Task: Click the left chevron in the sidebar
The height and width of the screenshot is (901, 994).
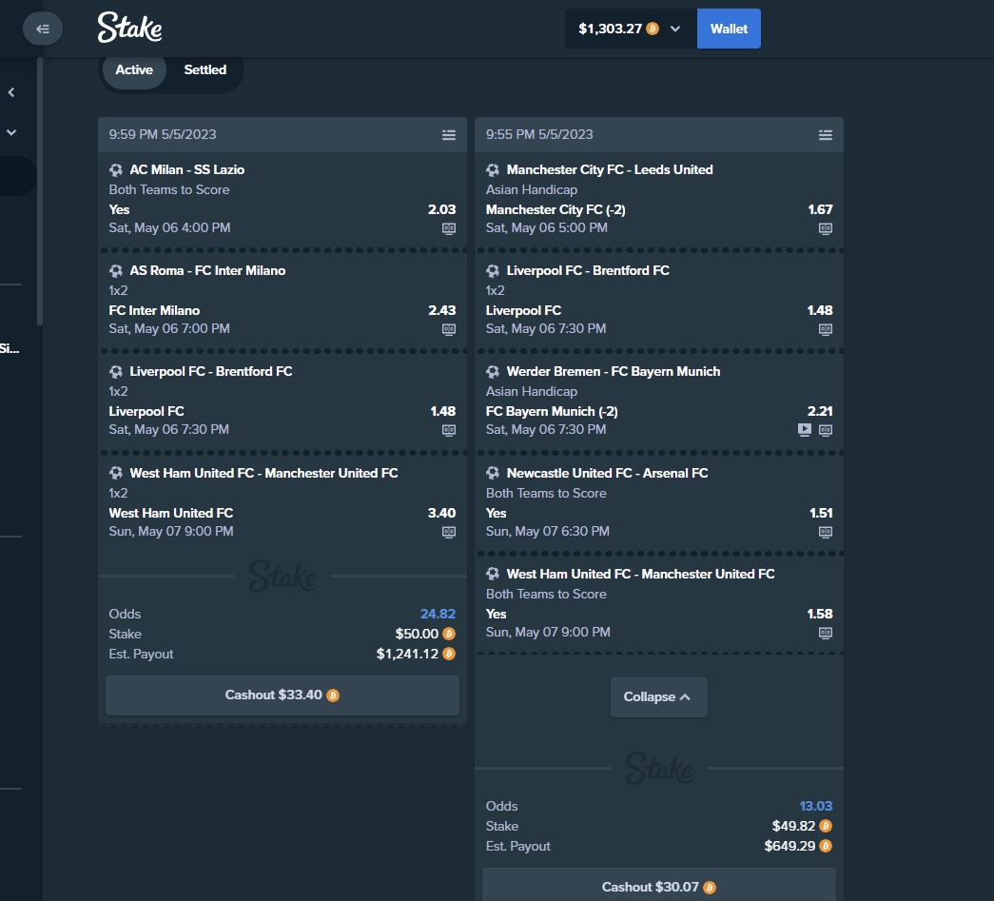Action: (x=11, y=92)
